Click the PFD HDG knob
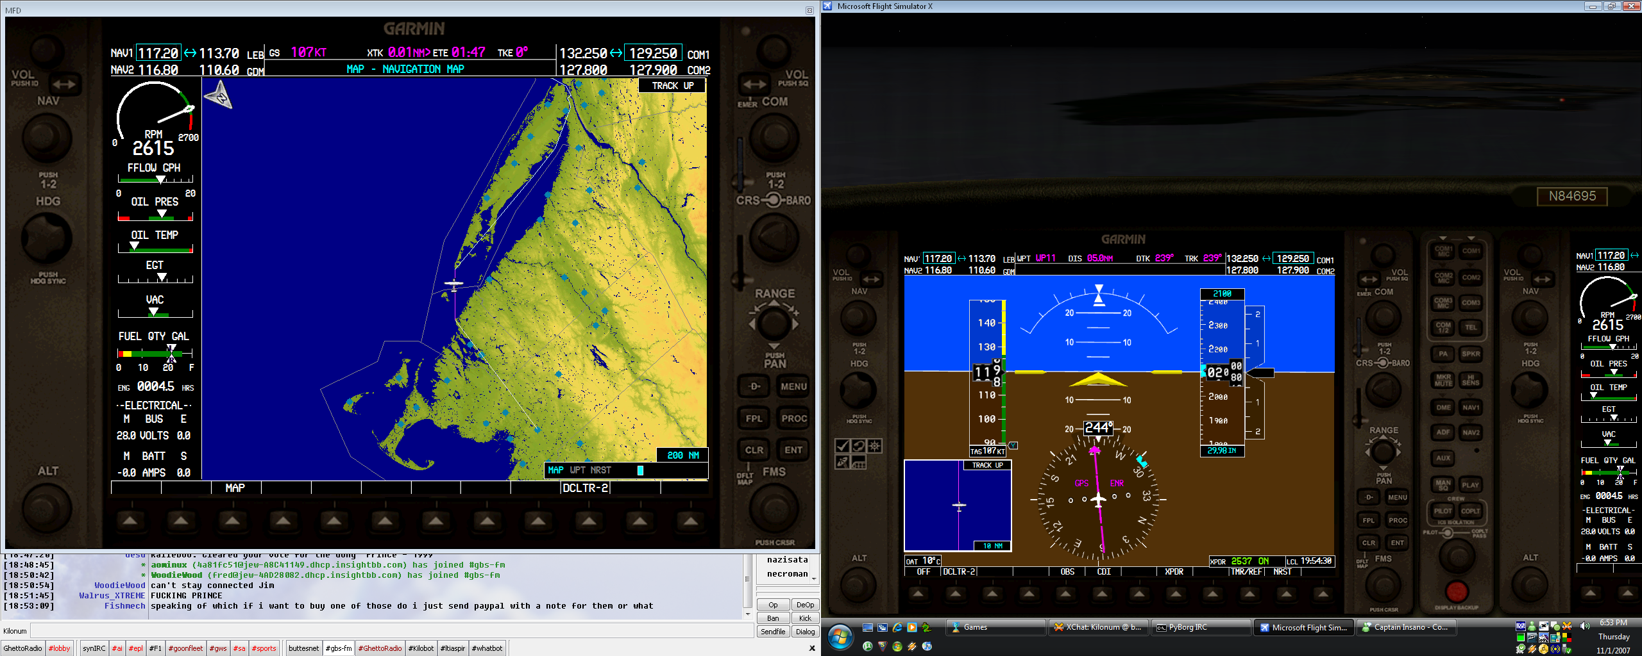 [x=858, y=390]
